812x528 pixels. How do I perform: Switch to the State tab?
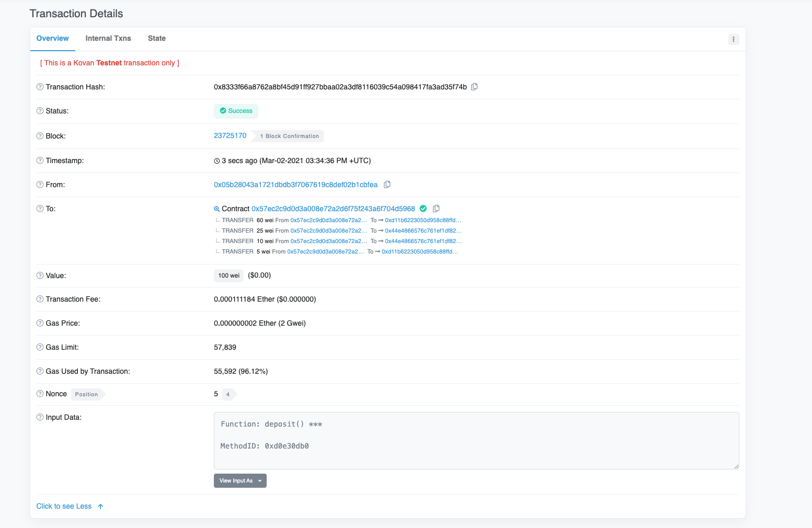point(157,38)
